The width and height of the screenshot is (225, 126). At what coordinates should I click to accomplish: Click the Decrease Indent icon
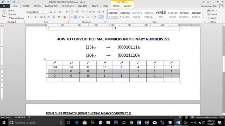click(90, 12)
